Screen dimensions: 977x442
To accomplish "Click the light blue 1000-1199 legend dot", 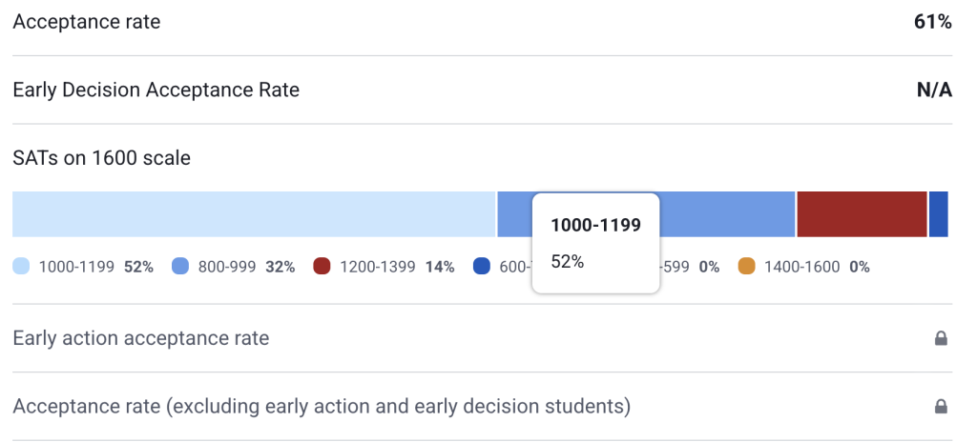I will click(x=22, y=267).
